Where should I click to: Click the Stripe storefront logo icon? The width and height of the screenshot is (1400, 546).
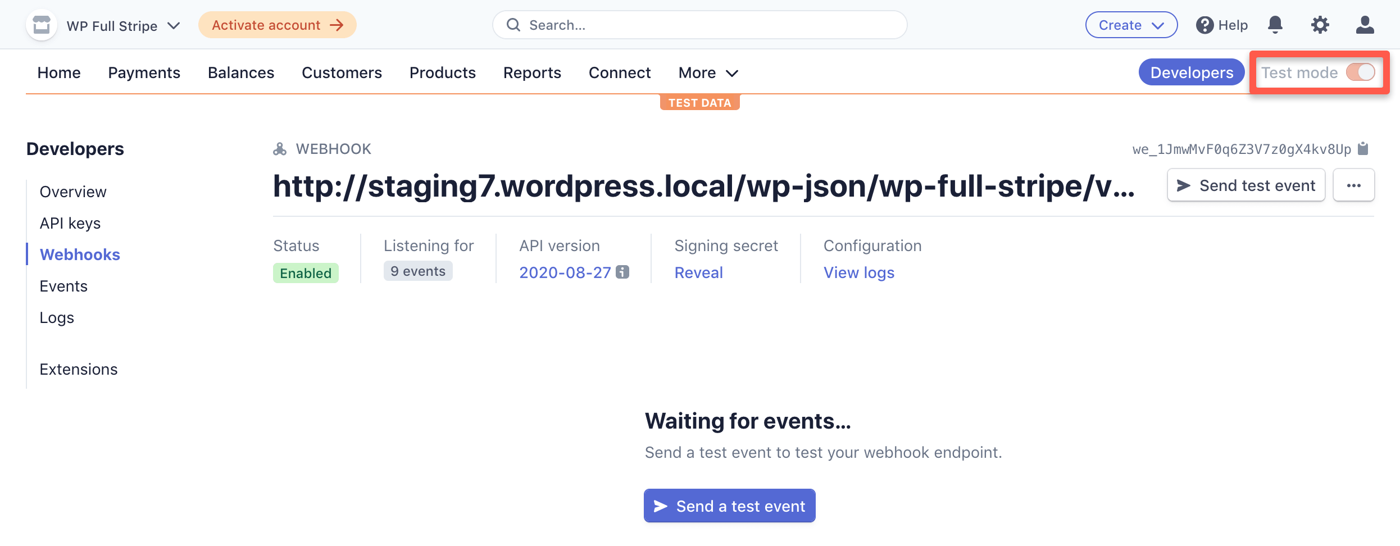coord(41,24)
